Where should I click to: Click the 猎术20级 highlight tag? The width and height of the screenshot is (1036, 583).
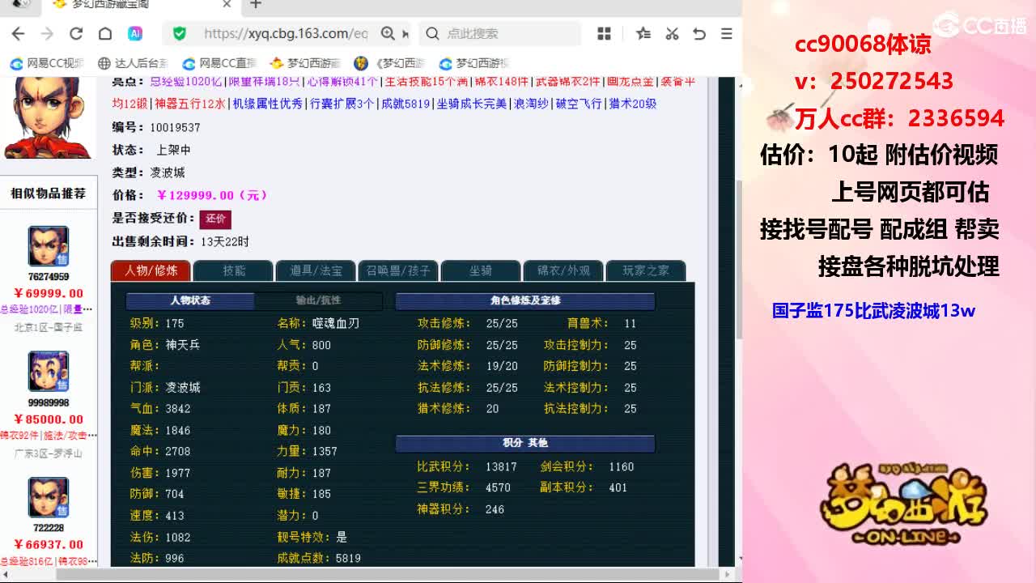[633, 104]
